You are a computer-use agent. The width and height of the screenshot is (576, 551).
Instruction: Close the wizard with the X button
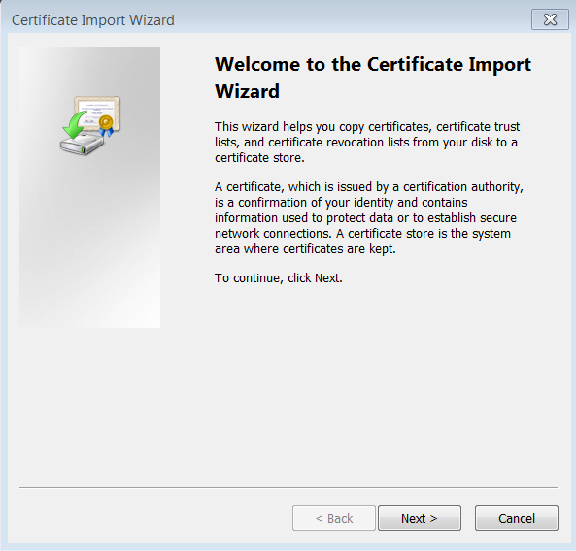[x=550, y=19]
